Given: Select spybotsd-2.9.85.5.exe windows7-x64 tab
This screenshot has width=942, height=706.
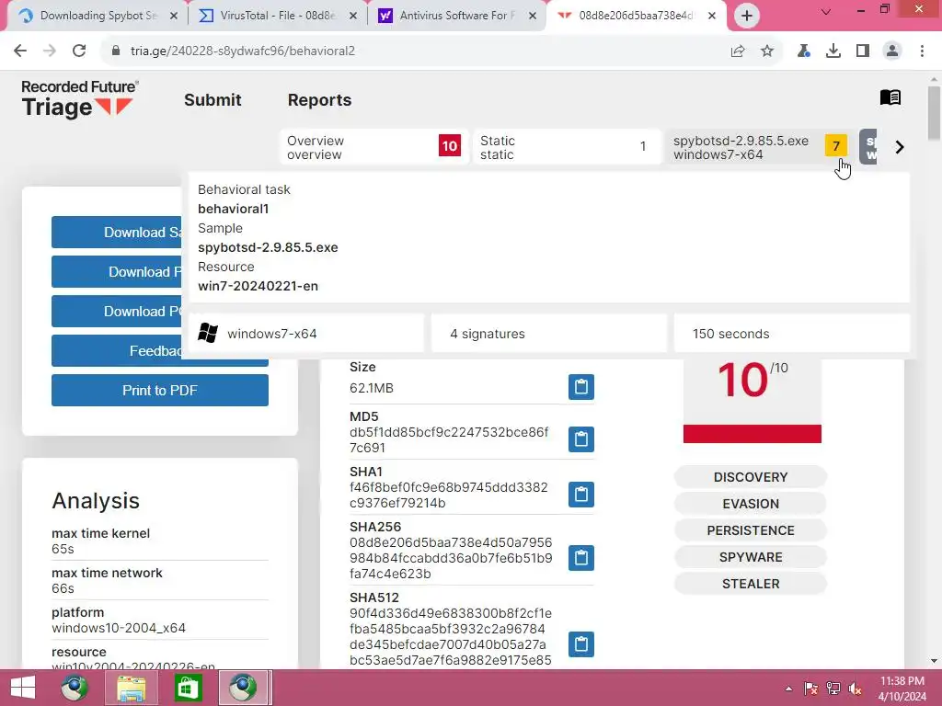Looking at the screenshot, I should tap(760, 147).
